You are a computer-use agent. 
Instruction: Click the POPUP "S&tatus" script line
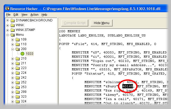pos(119,74)
